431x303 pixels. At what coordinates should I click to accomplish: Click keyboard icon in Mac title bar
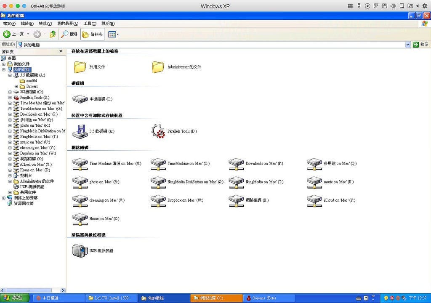351,6
